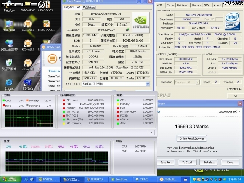Viewport: 244px width, 183px height.
Task: Launch Internet Explorer from the quick launch bar
Action: coord(26,180)
